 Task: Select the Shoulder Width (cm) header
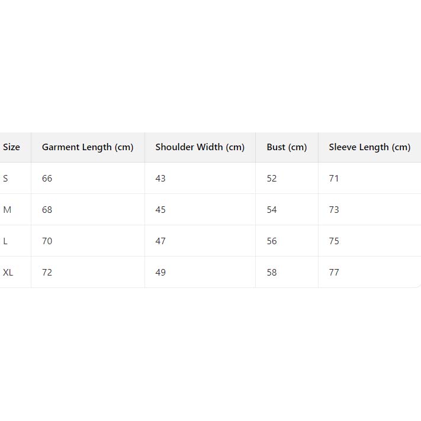200,147
